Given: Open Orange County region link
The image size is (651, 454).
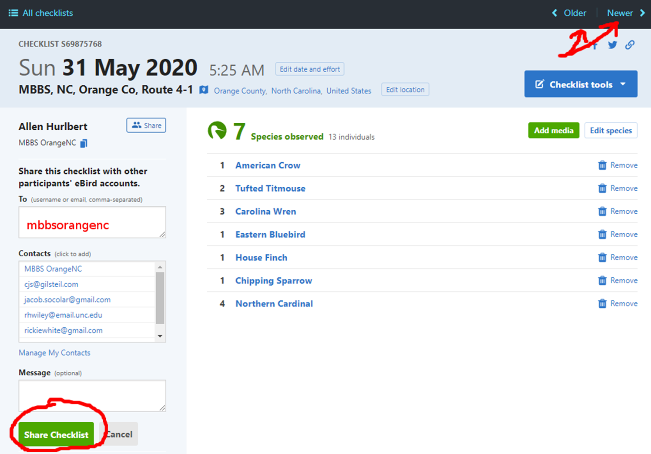Looking at the screenshot, I should tap(240, 91).
